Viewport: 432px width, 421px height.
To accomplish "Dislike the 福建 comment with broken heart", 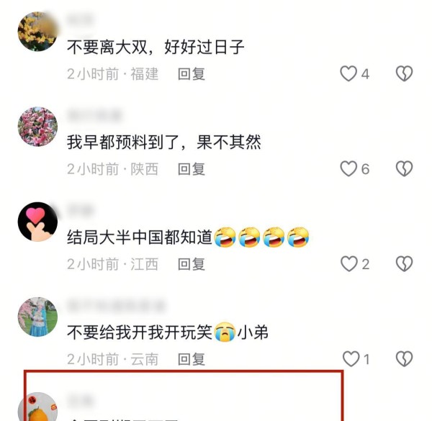I will pos(404,74).
